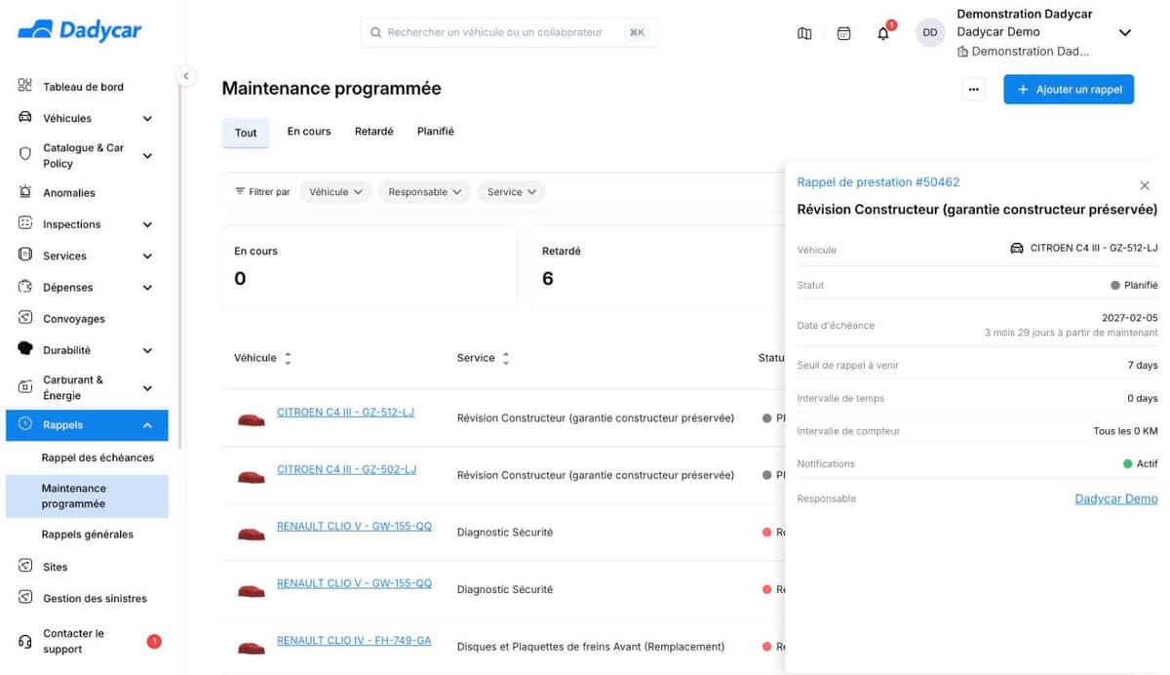Screen dimensions: 1170x675
Task: Click the Rappels clock icon
Action: pos(25,424)
